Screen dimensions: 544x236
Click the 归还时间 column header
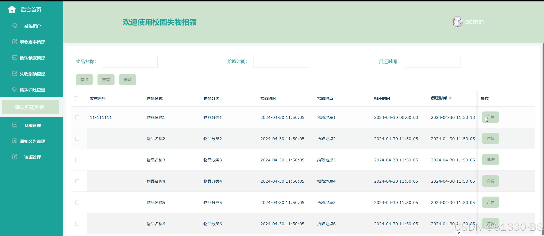click(382, 98)
